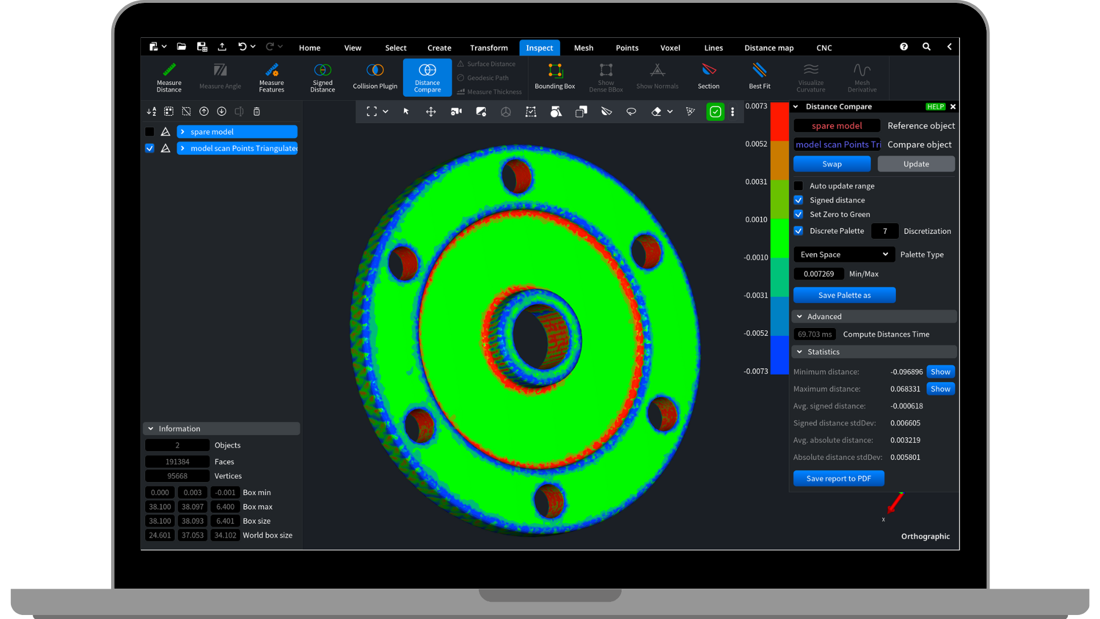Launch the Collision Plugin tool
This screenshot has width=1100, height=619.
(375, 77)
